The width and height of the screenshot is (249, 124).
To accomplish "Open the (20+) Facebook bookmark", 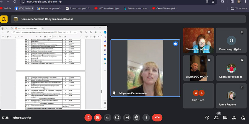I will pyautogui.click(x=24, y=8).
